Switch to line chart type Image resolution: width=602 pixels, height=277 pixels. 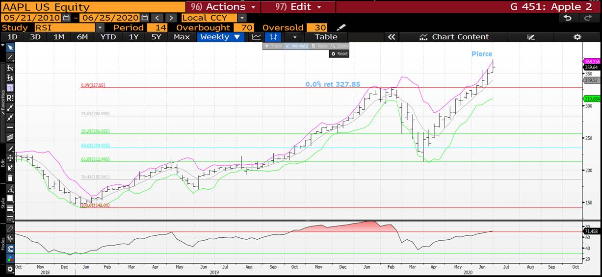(x=256, y=37)
